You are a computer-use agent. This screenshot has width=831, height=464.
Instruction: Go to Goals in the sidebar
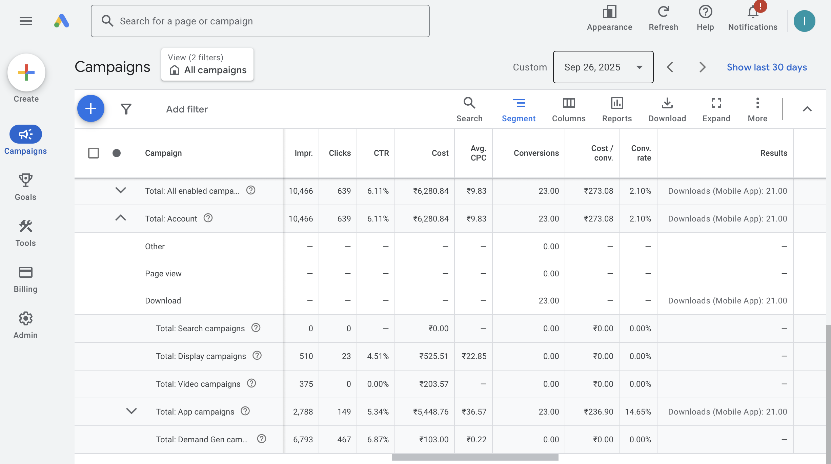[25, 187]
